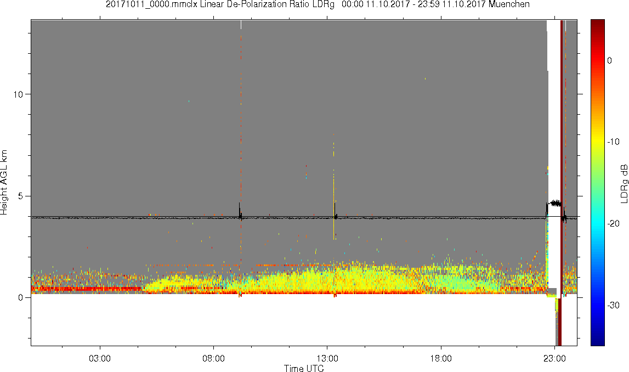This screenshot has height=372, width=629.
Task: Click the height tick label 0
Action: tap(21, 298)
